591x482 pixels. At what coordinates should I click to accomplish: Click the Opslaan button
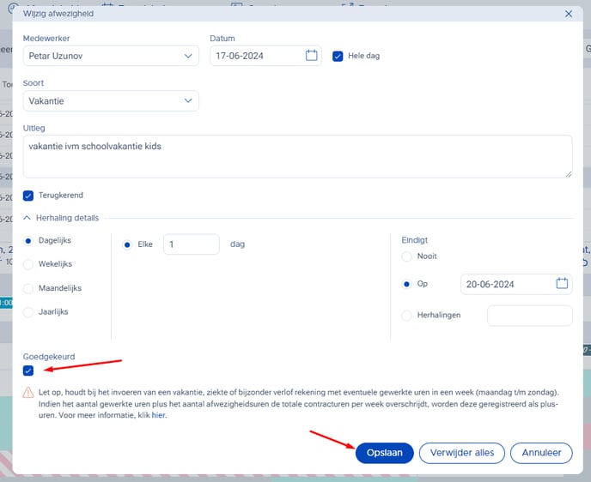click(x=385, y=453)
